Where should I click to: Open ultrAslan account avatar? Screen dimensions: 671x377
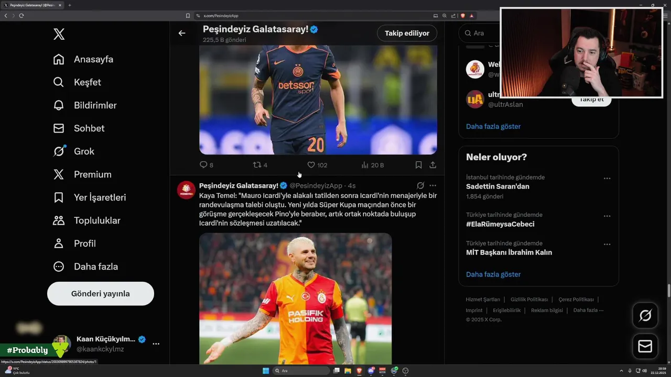475,99
